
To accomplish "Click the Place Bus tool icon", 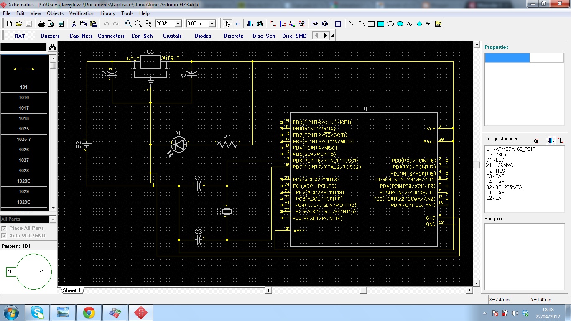I will (283, 24).
